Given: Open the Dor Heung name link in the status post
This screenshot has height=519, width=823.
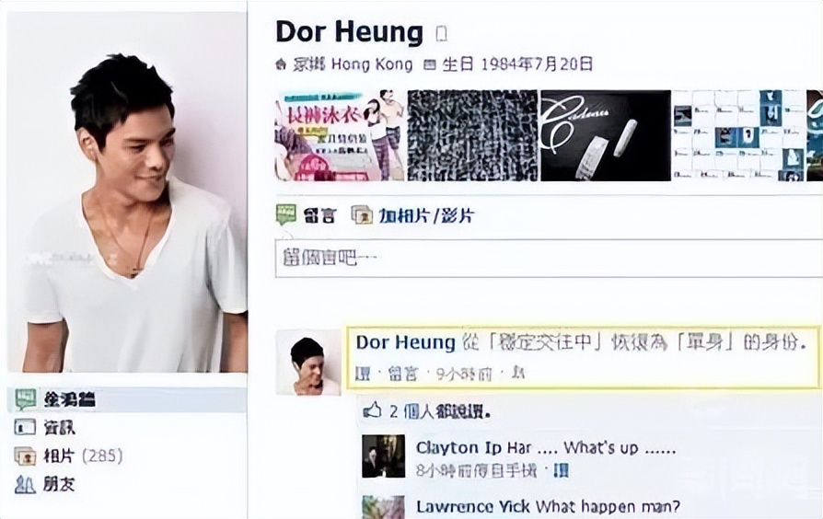Looking at the screenshot, I should pos(405,343).
